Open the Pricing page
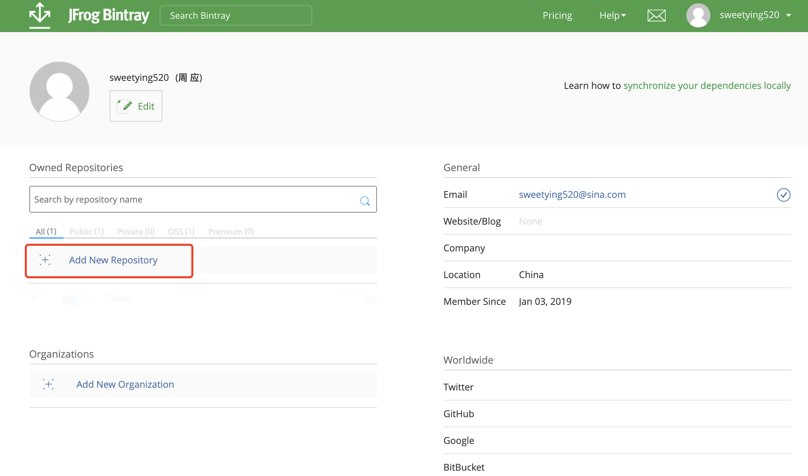Screen dimensions: 808x476 [557, 15]
